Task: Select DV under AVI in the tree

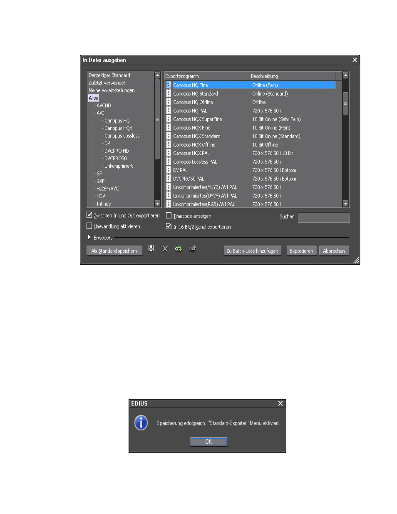Action: pos(107,143)
